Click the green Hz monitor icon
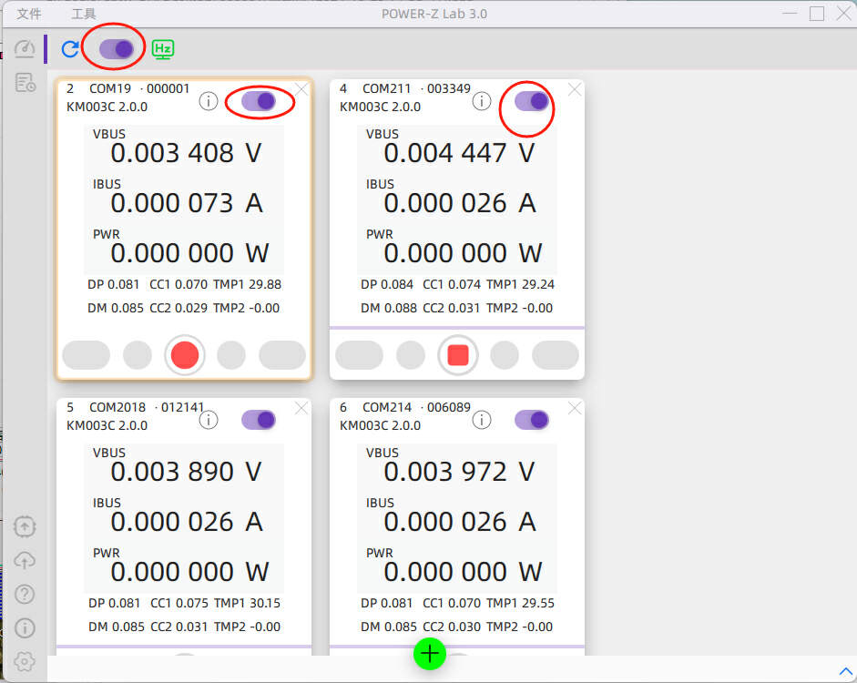Image resolution: width=857 pixels, height=683 pixels. coord(163,49)
